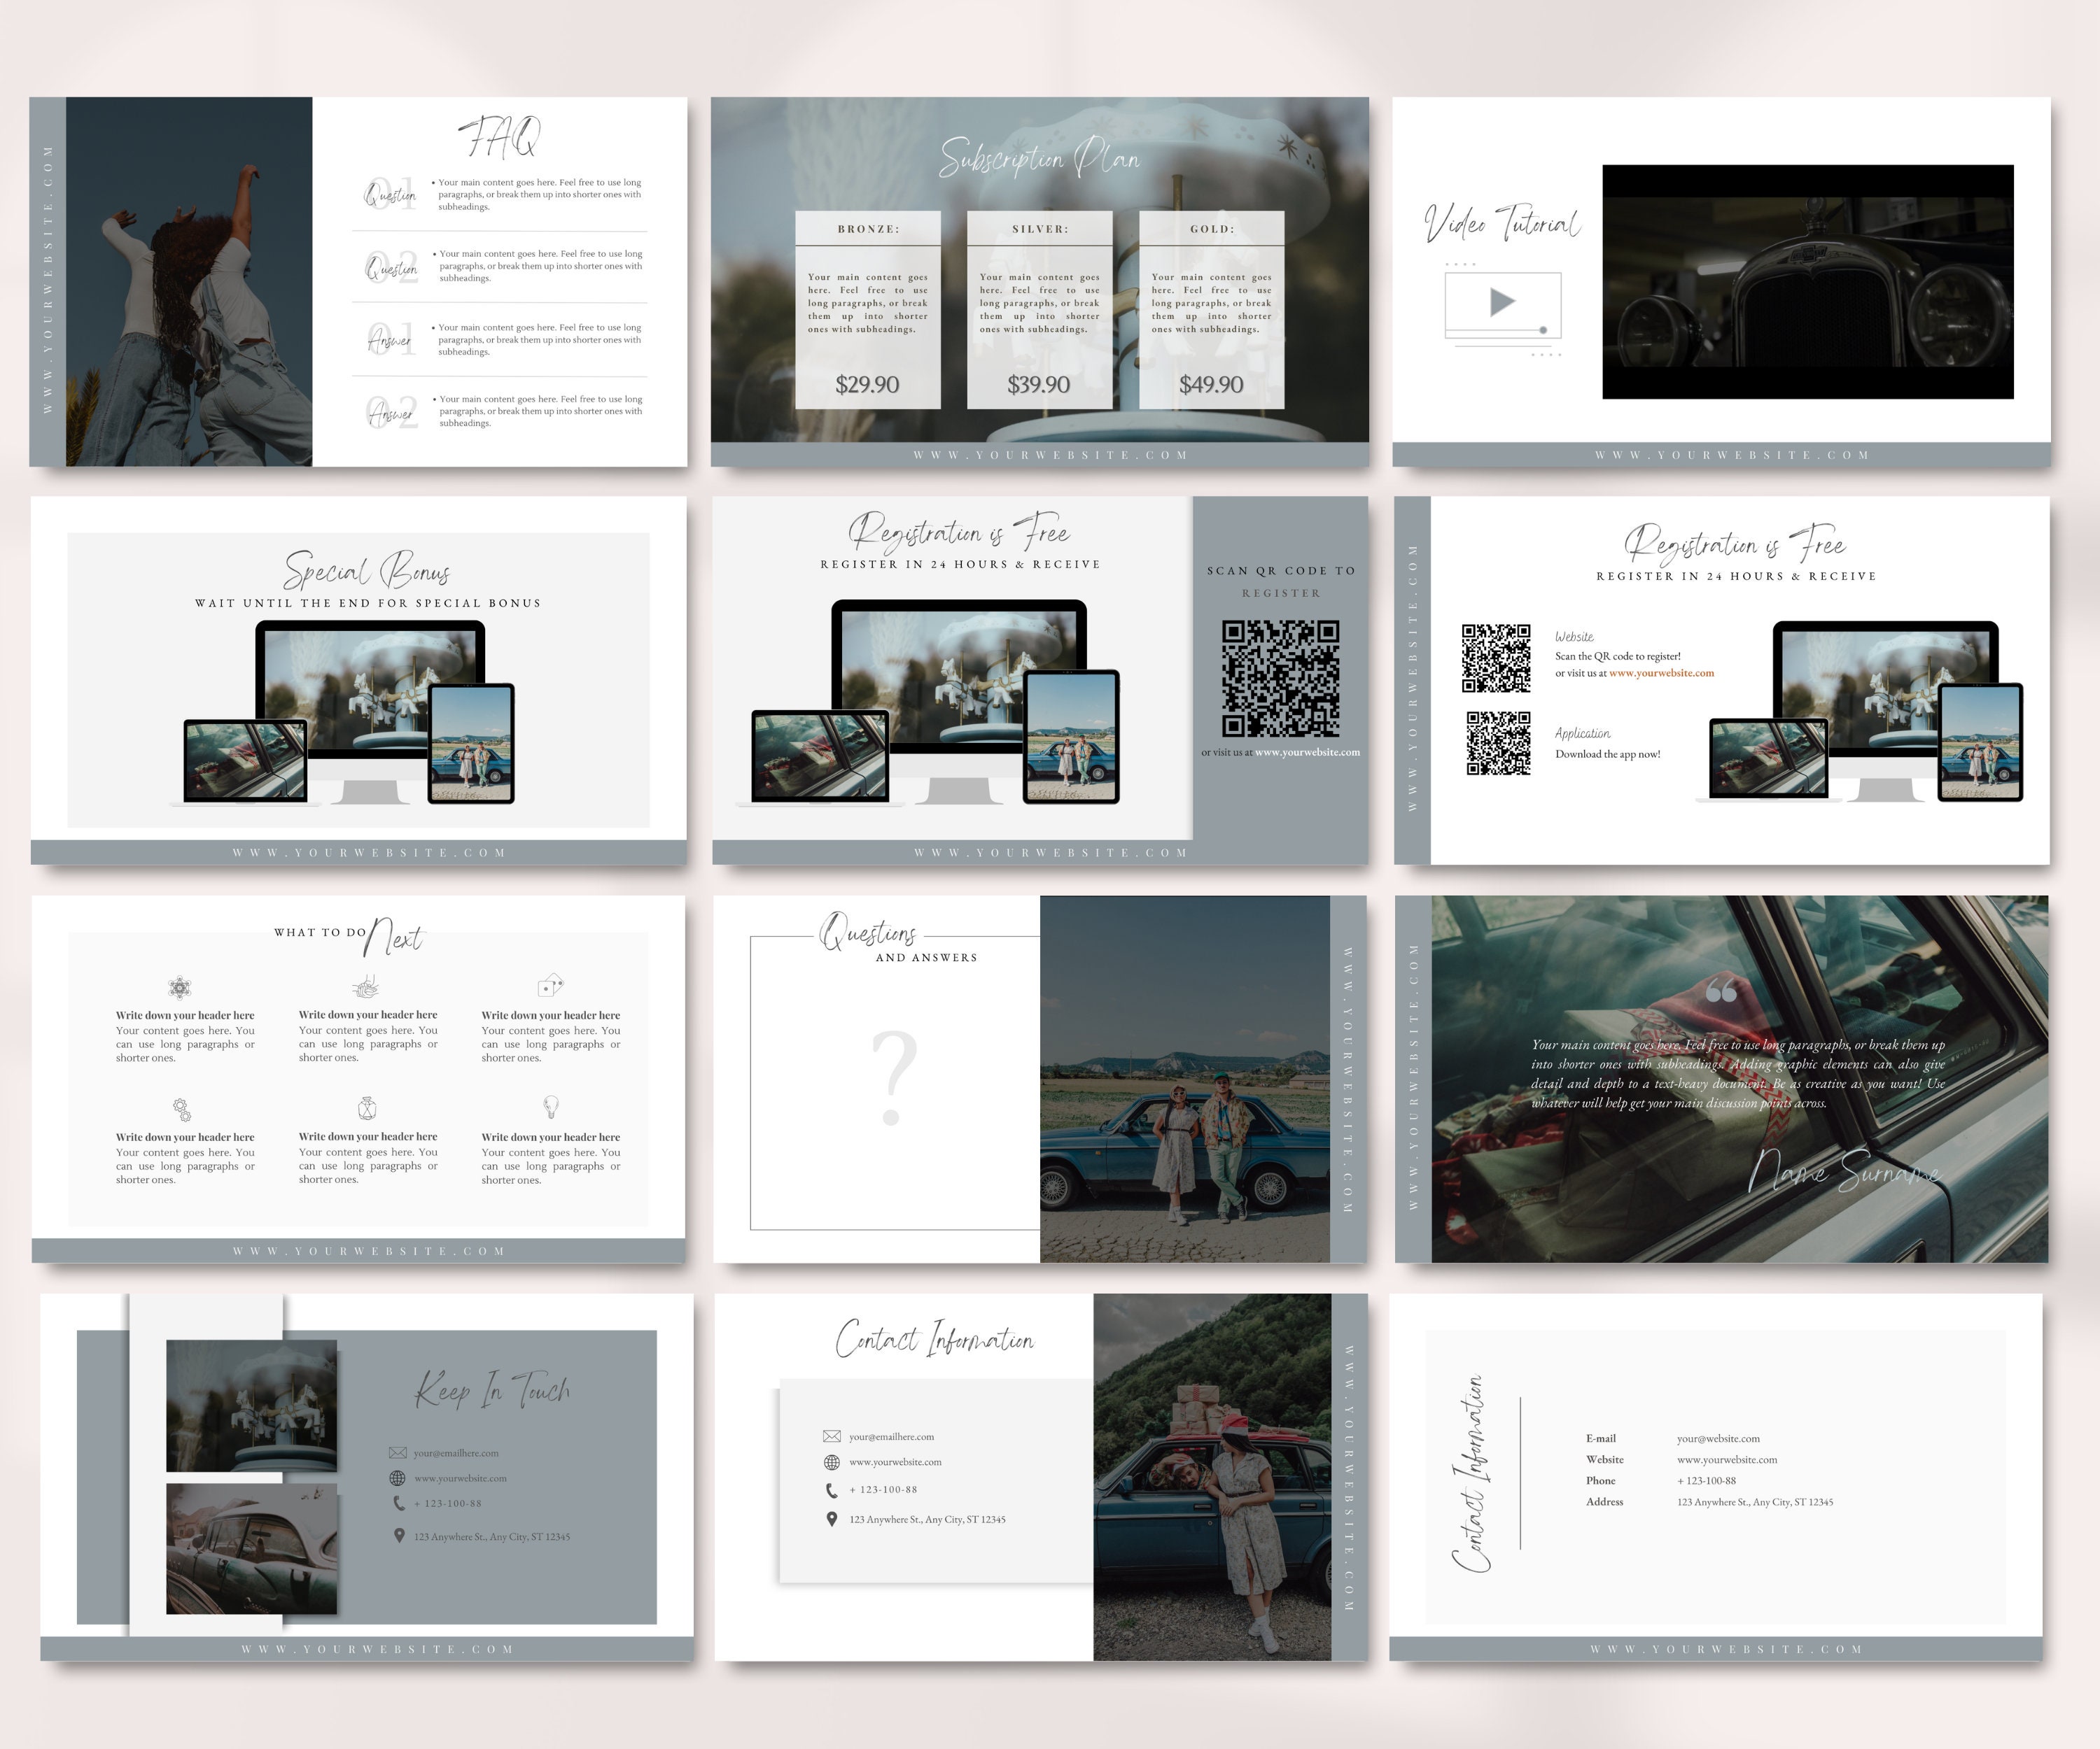The image size is (2100, 1749).
Task: Click 'Download the app now!' text
Action: tap(1607, 755)
